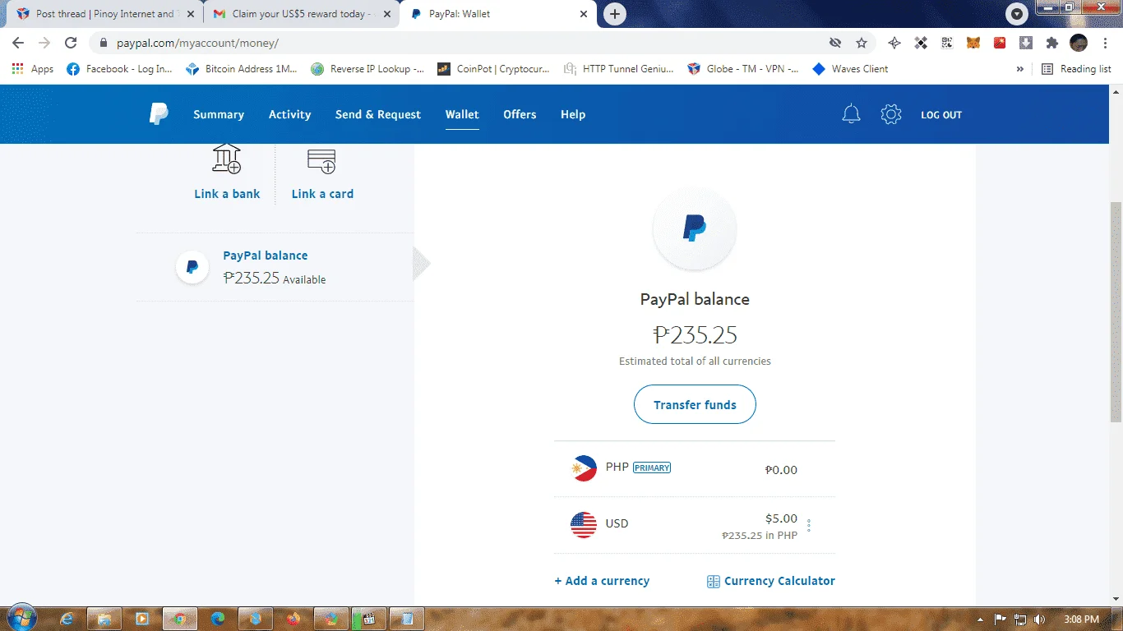
Task: Switch to the Claim your US$5 reward tab
Action: [299, 14]
